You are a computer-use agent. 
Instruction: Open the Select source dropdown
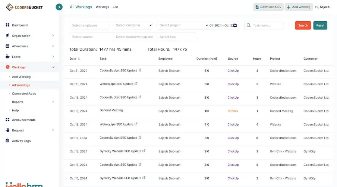click(91, 37)
